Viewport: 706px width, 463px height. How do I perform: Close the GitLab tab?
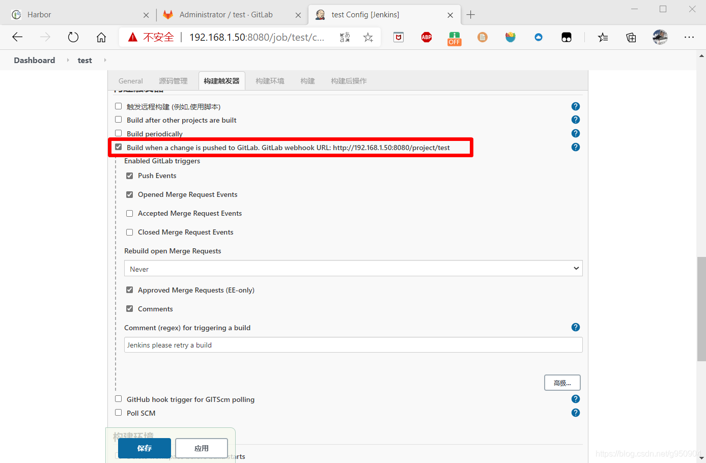tap(298, 15)
